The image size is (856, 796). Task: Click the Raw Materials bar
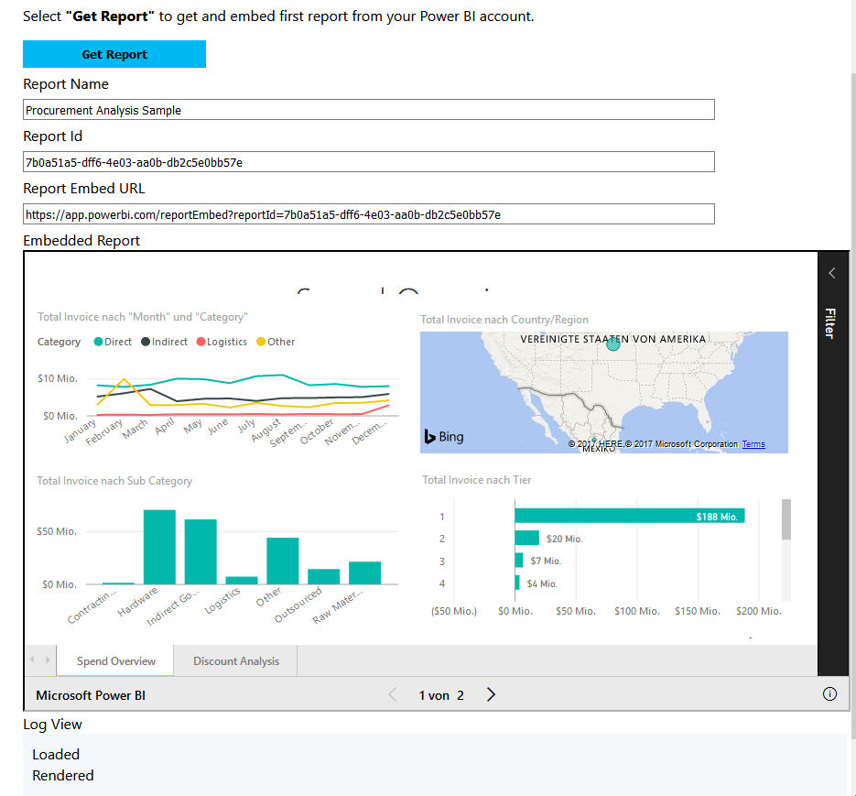364,572
